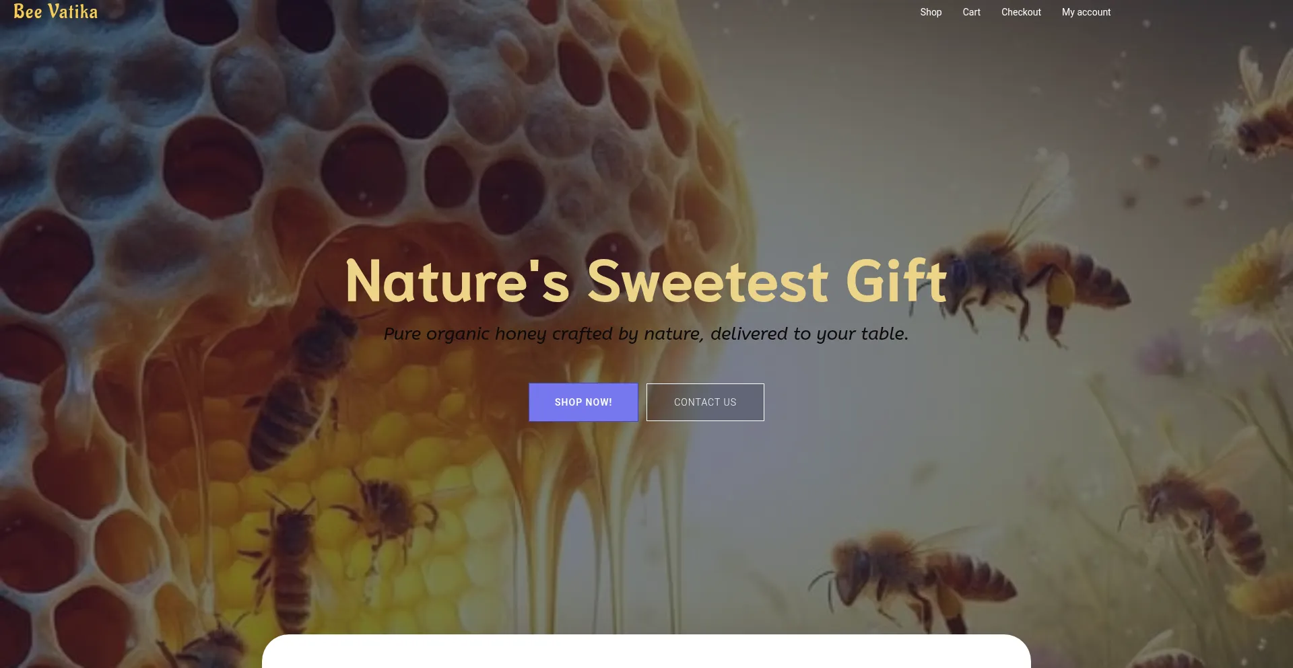This screenshot has width=1293, height=668.
Task: Click the dark empty honeycomb cells at top
Action: [x=404, y=121]
